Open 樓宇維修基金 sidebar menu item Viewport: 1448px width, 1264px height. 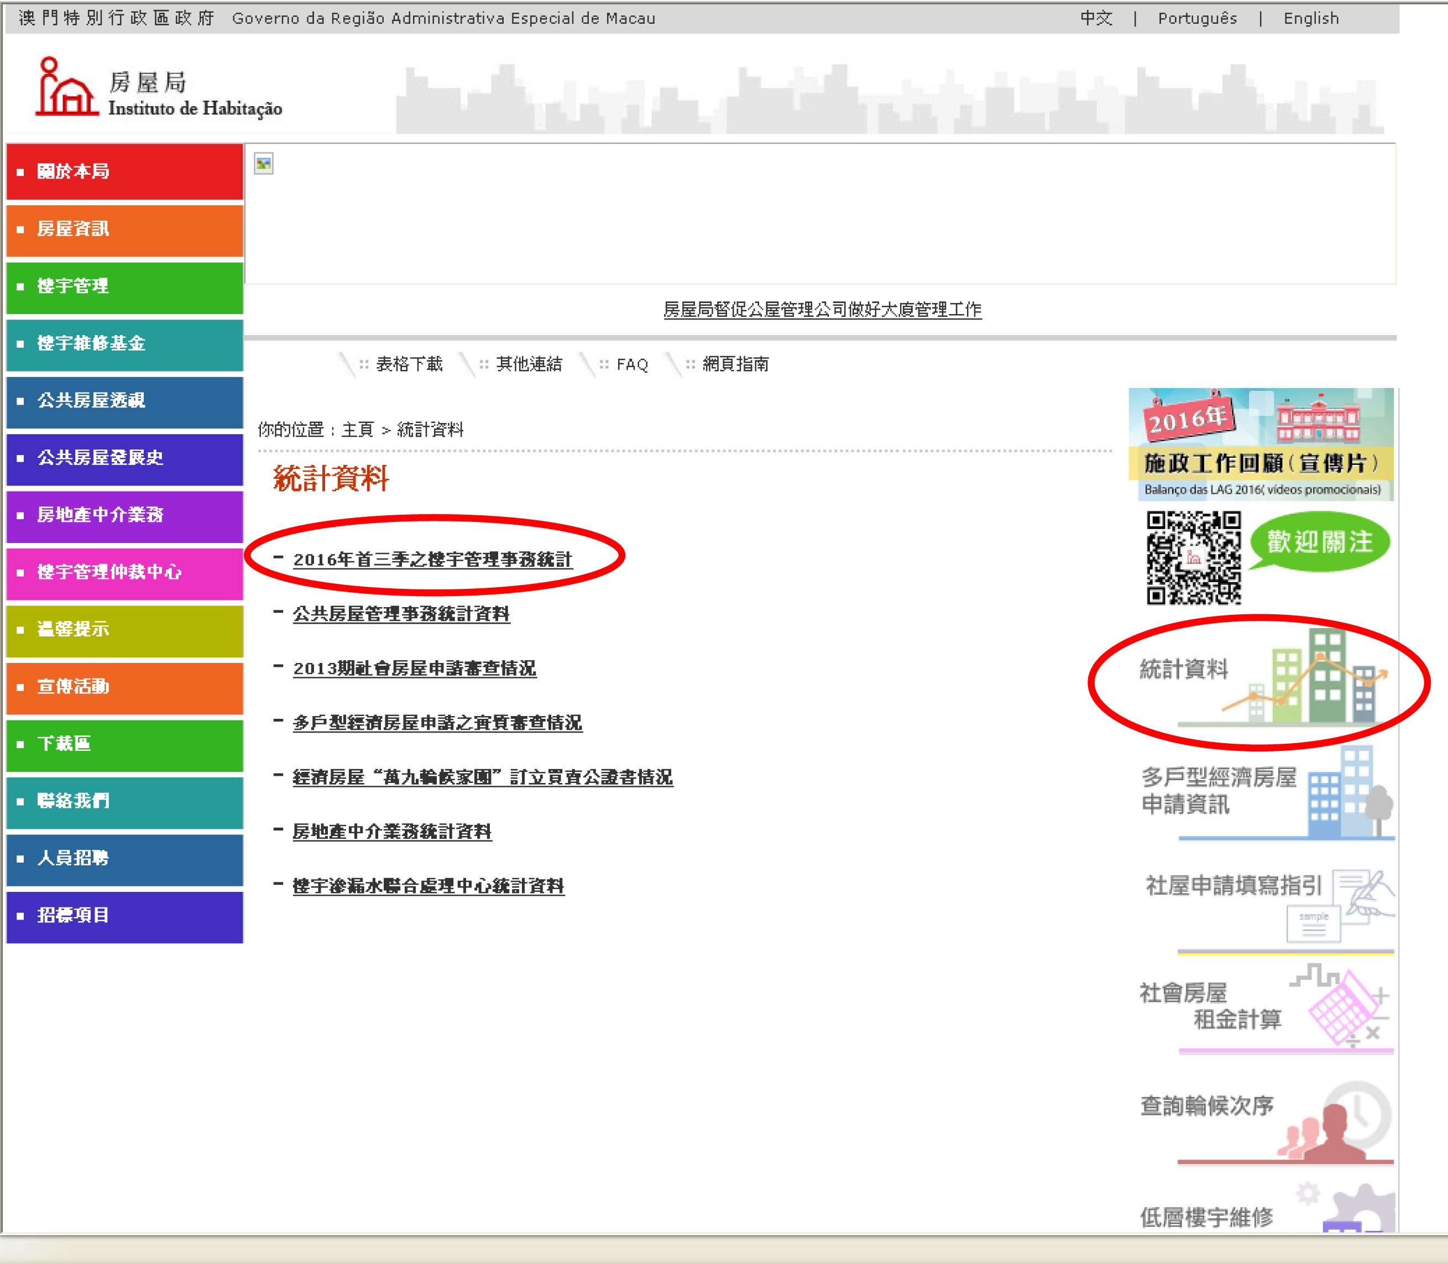pos(125,343)
